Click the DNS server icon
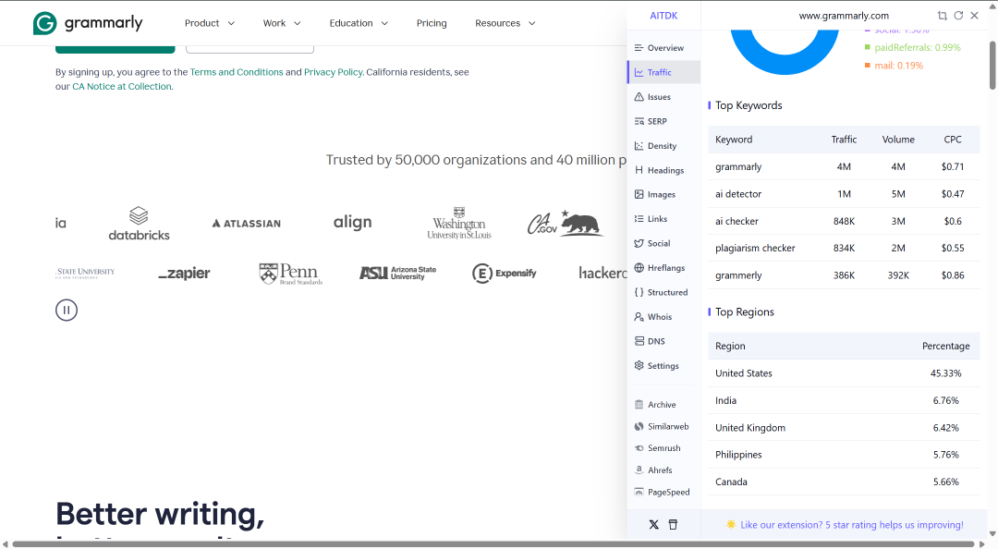This screenshot has width=998, height=549. tap(639, 341)
